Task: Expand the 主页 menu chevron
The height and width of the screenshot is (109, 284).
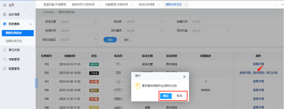Action: tap(31, 5)
